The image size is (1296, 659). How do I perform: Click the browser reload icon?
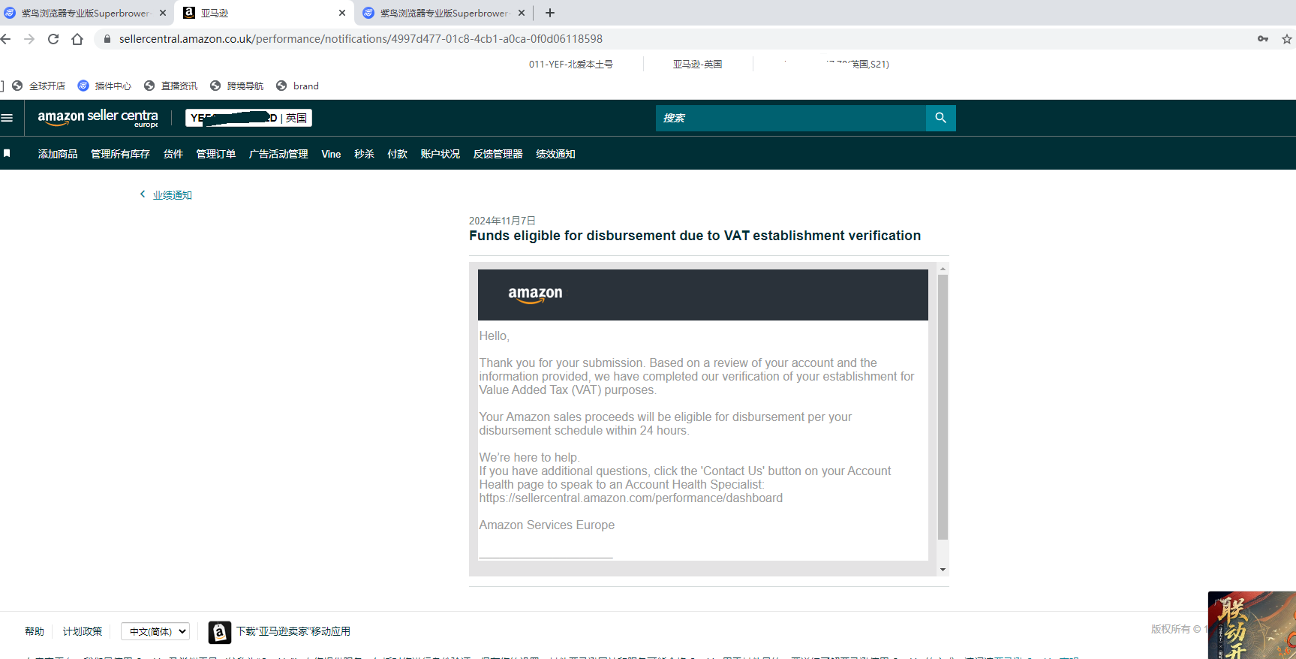pyautogui.click(x=53, y=39)
